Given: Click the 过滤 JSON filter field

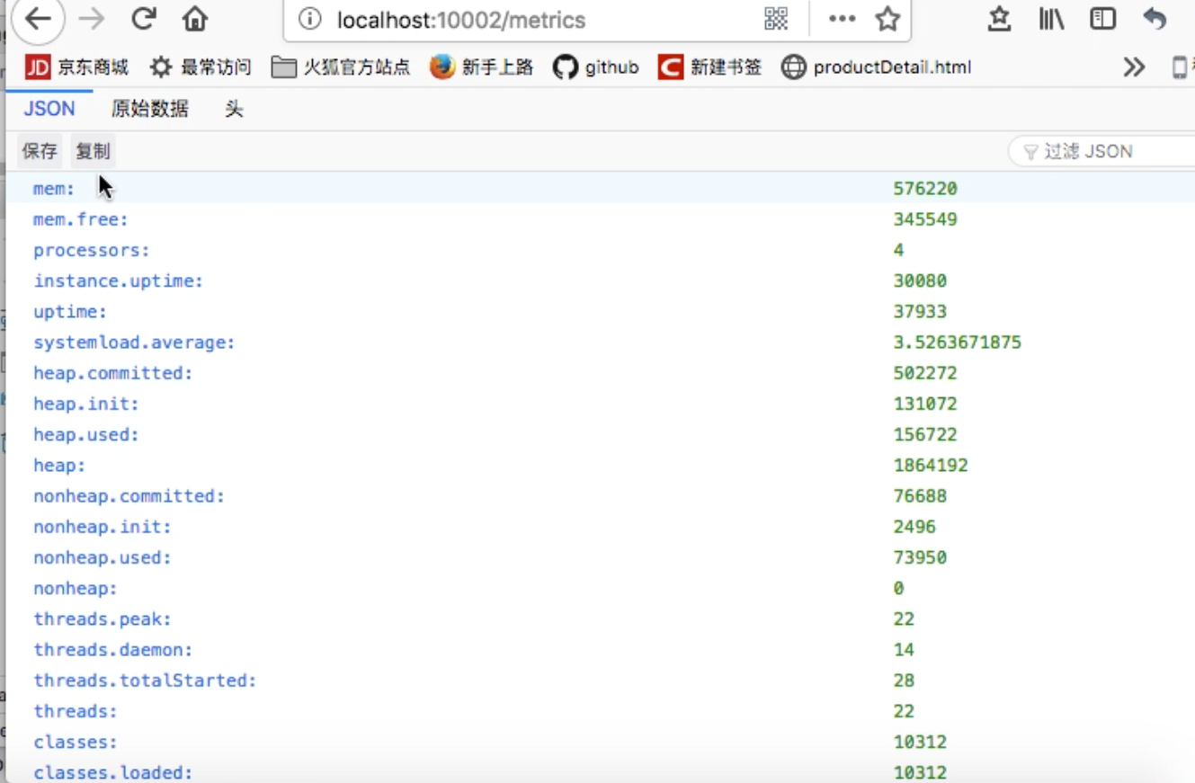Looking at the screenshot, I should (1102, 151).
